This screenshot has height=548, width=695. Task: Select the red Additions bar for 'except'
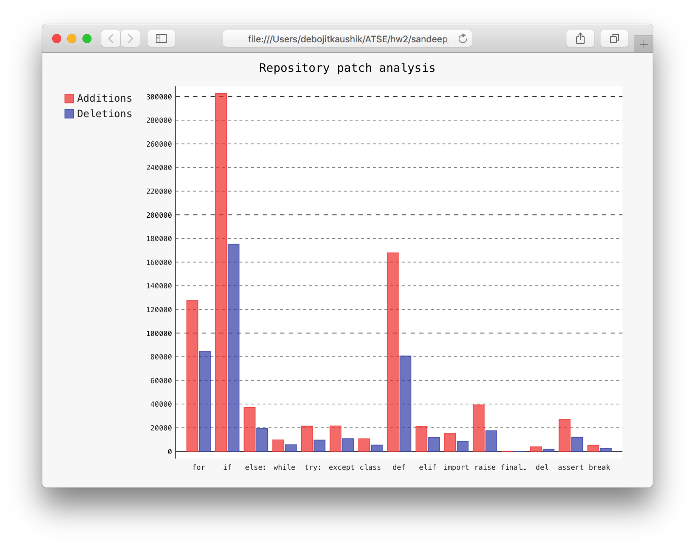335,438
